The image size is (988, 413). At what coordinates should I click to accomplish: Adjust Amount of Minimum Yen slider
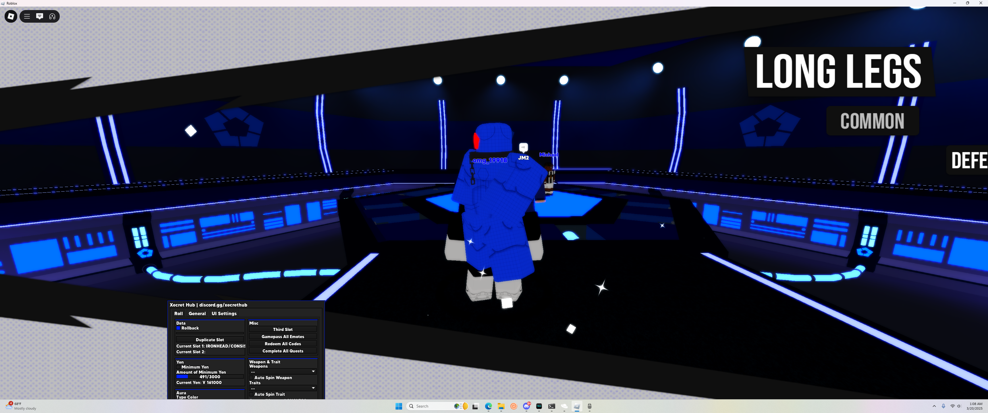(210, 377)
